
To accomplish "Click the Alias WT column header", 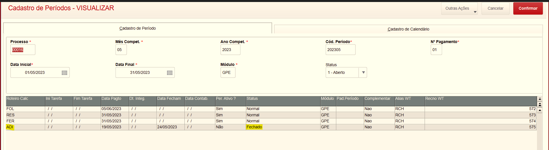I will pos(410,101).
